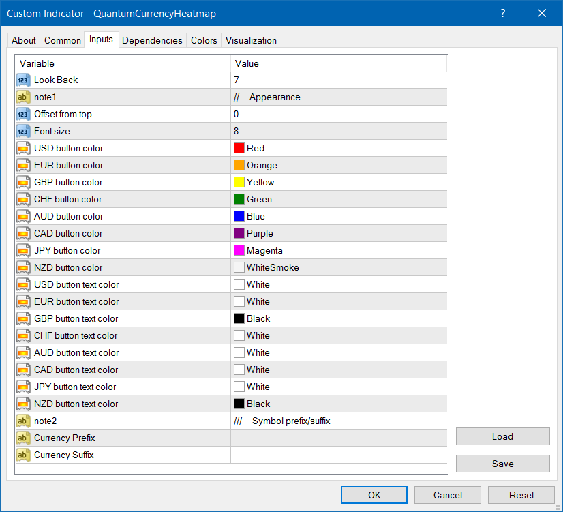Click the color icon beside JPY button text color

pos(23,387)
